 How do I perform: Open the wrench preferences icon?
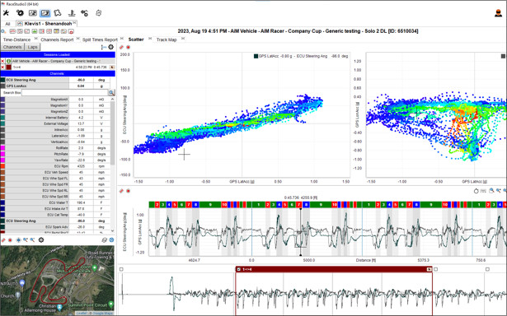pyautogui.click(x=6, y=13)
